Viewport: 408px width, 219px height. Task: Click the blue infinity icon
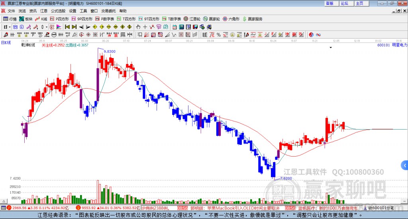[x=318, y=35]
